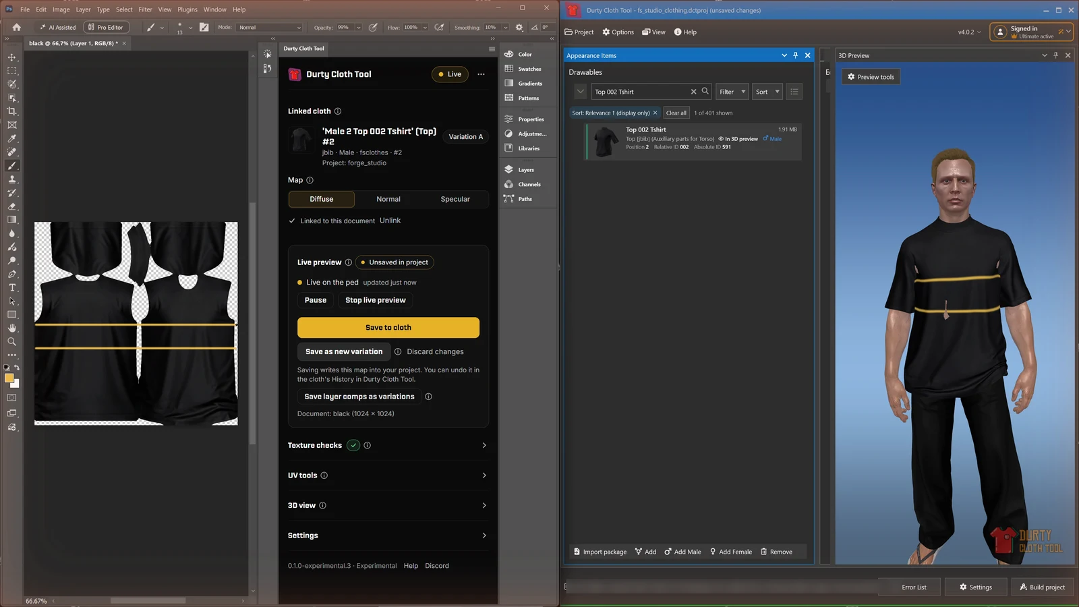This screenshot has height=607, width=1079.
Task: Open the brush Mode dropdown
Action: [x=269, y=28]
